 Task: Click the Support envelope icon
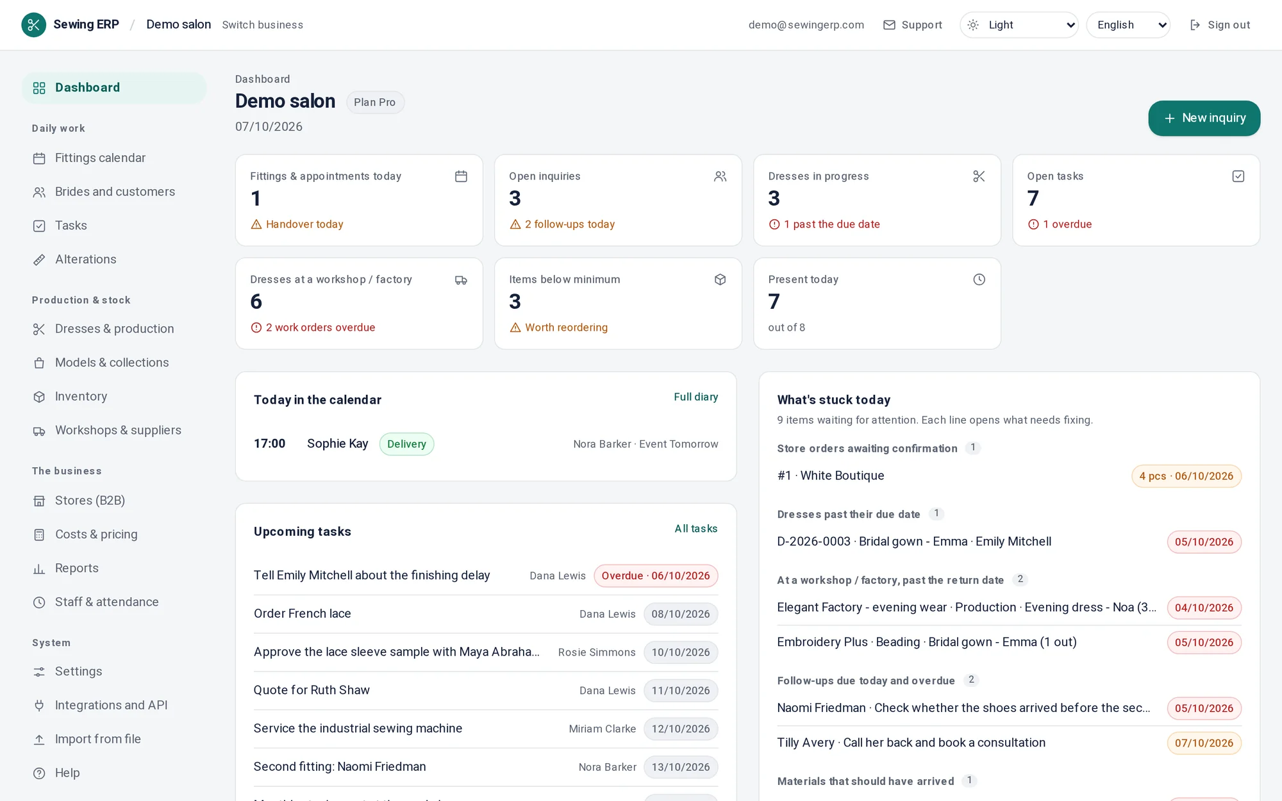click(x=889, y=25)
